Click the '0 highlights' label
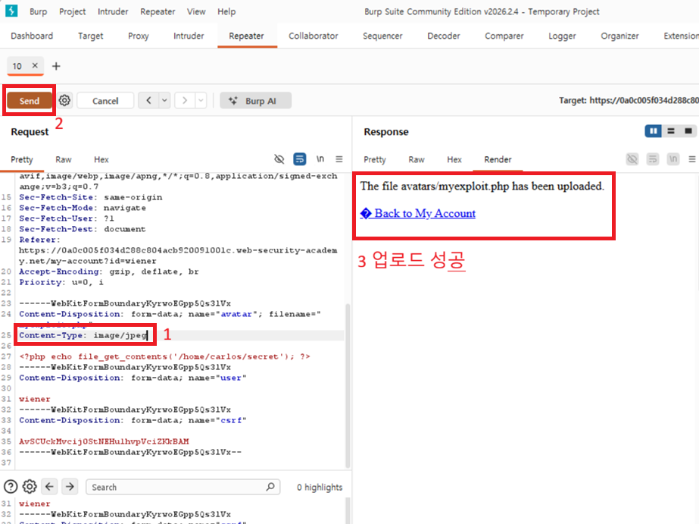This screenshot has height=524, width=699. pos(320,488)
